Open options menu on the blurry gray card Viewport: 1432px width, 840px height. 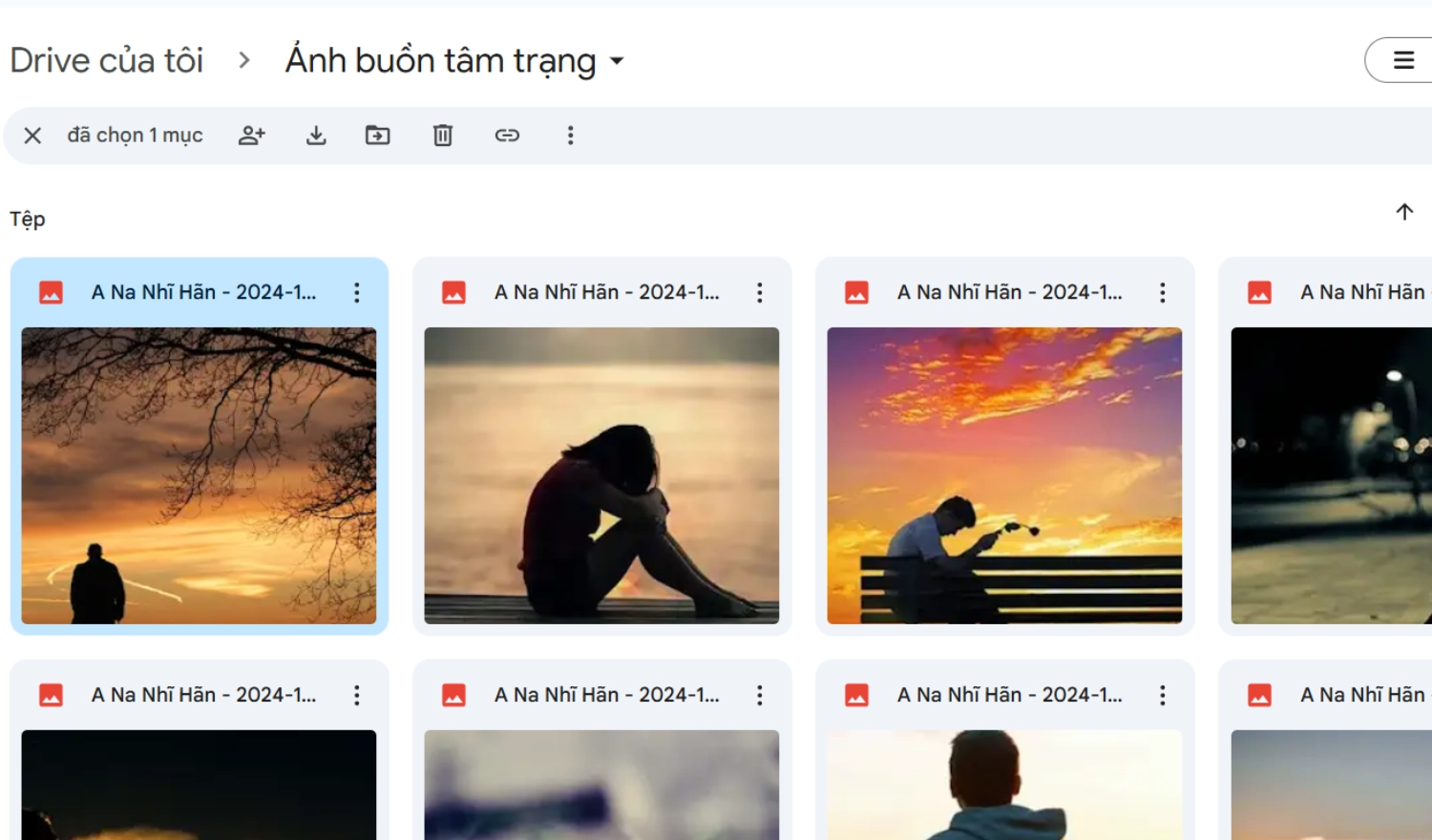point(760,696)
